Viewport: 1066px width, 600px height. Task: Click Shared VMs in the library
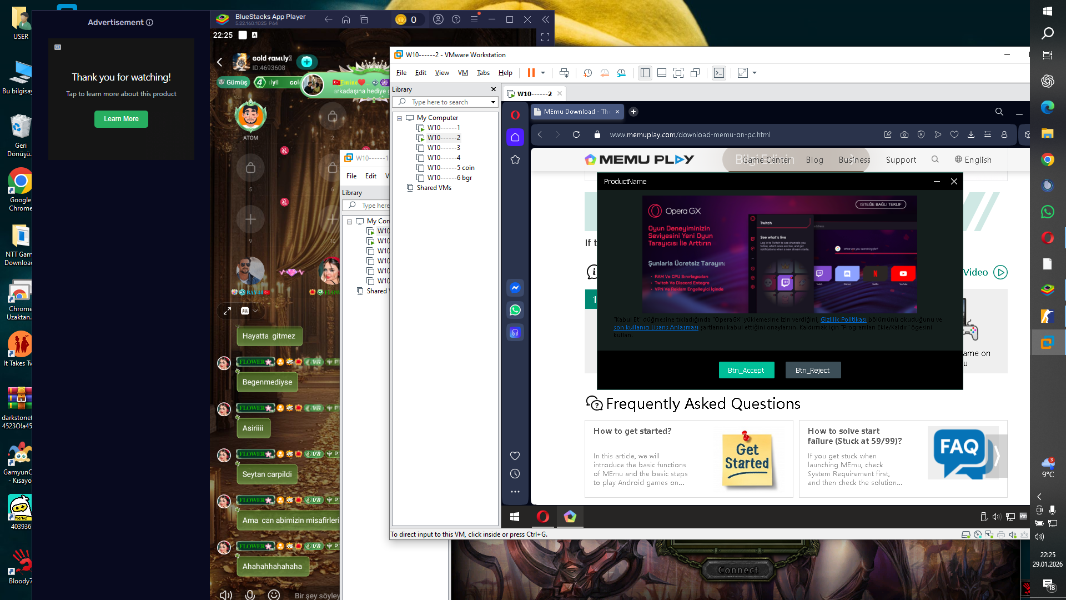(434, 188)
